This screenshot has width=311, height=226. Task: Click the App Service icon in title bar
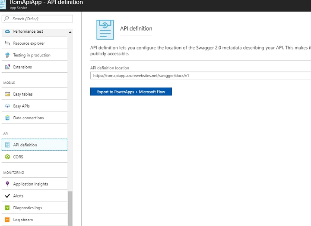click(x=3, y=4)
